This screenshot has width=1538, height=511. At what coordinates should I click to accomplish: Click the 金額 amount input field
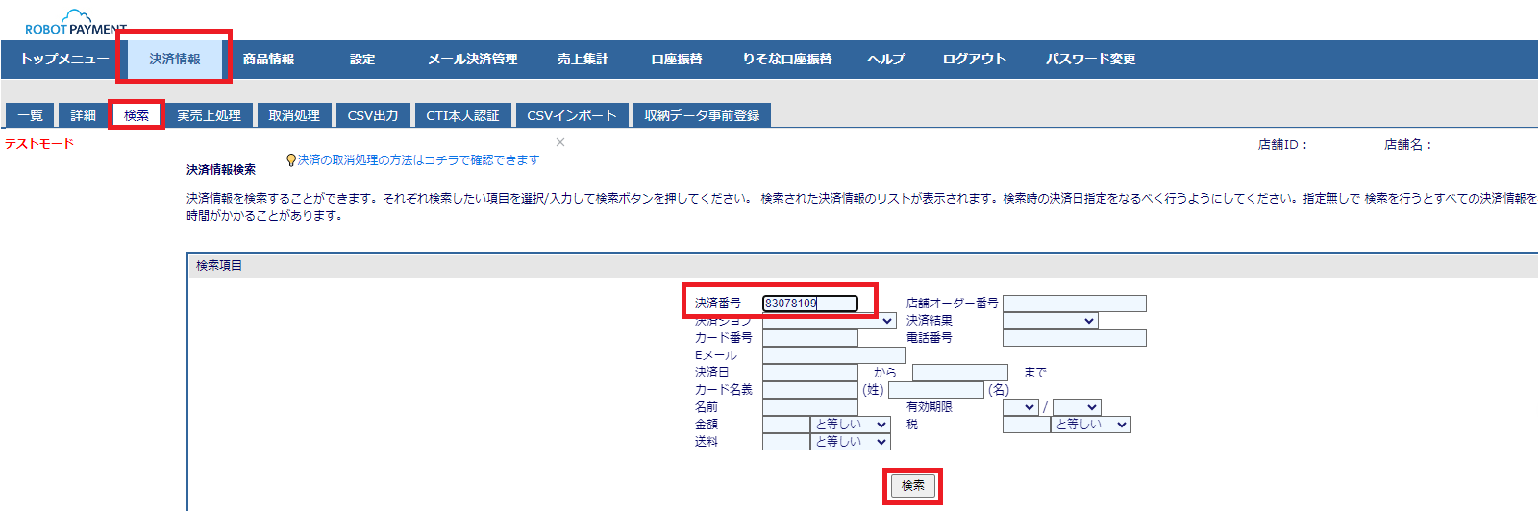(x=786, y=425)
